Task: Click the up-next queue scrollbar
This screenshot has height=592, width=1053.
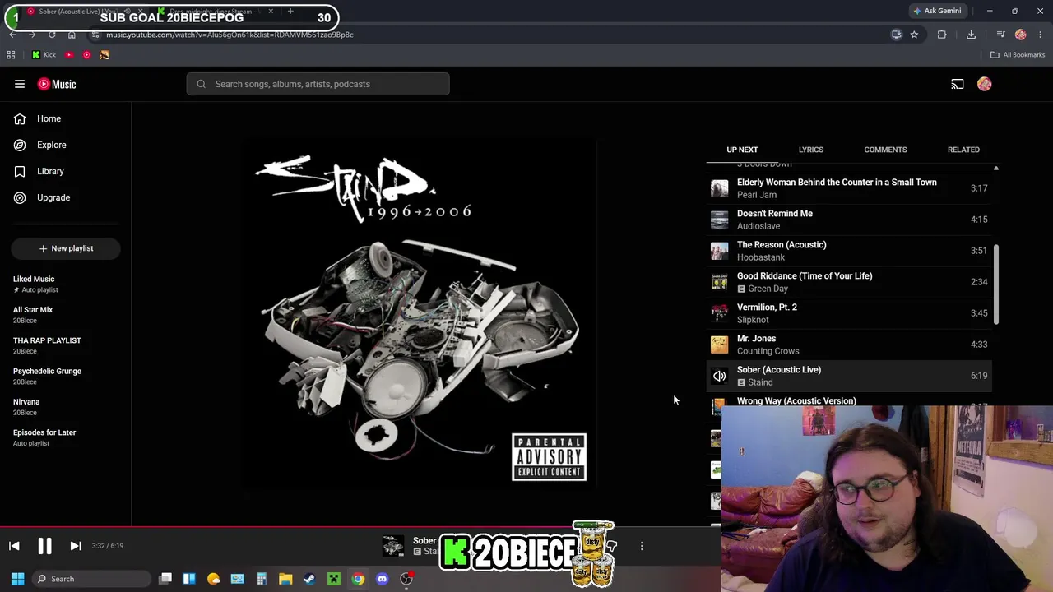Action: [995, 284]
